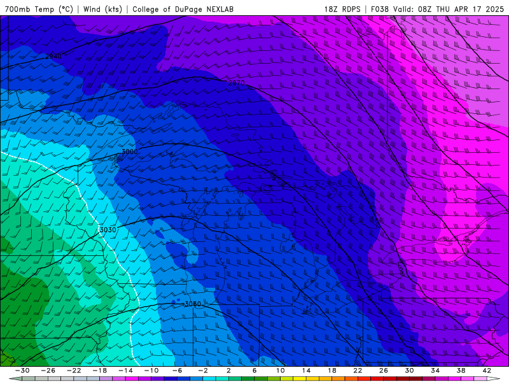Viewport: 509px width, 382px height.
Task: Click the 2970 height contour label
Action: click(x=236, y=83)
